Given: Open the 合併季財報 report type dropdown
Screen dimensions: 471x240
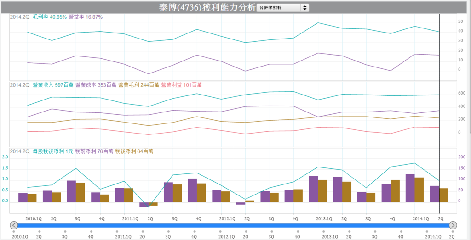Looking at the screenshot, I should (x=283, y=8).
